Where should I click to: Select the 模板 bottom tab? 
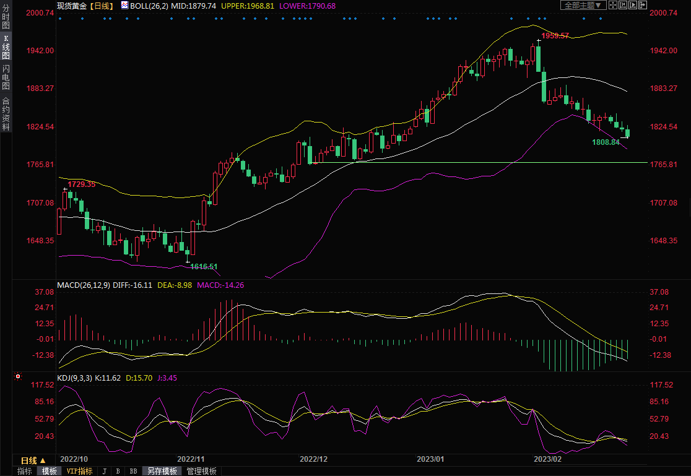50,471
